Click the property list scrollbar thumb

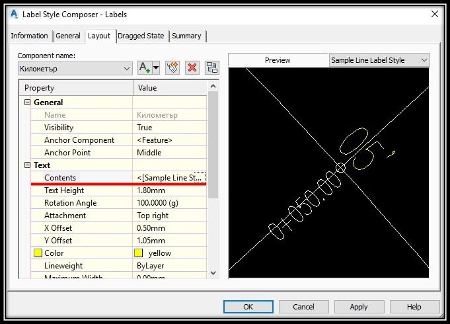213,145
